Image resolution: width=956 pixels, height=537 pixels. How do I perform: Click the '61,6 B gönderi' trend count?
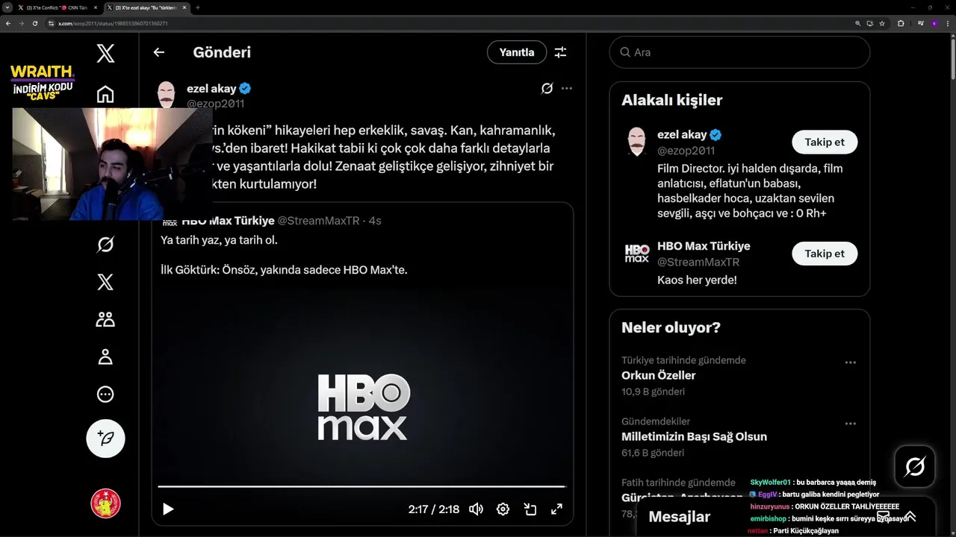653,453
